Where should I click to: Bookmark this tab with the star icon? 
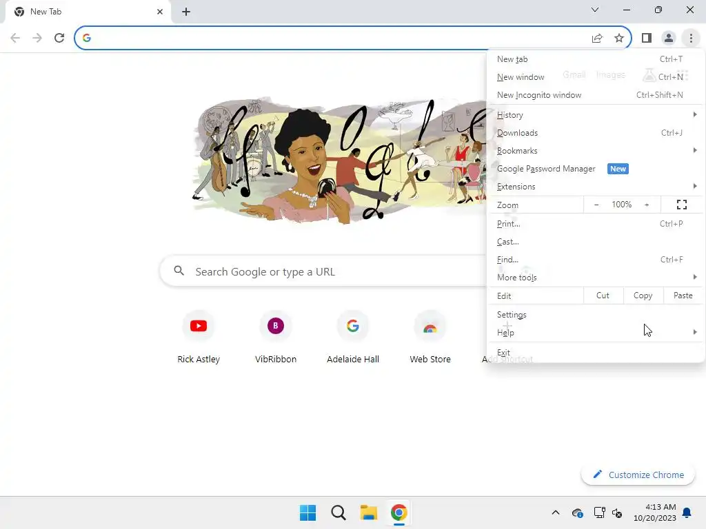click(x=619, y=39)
